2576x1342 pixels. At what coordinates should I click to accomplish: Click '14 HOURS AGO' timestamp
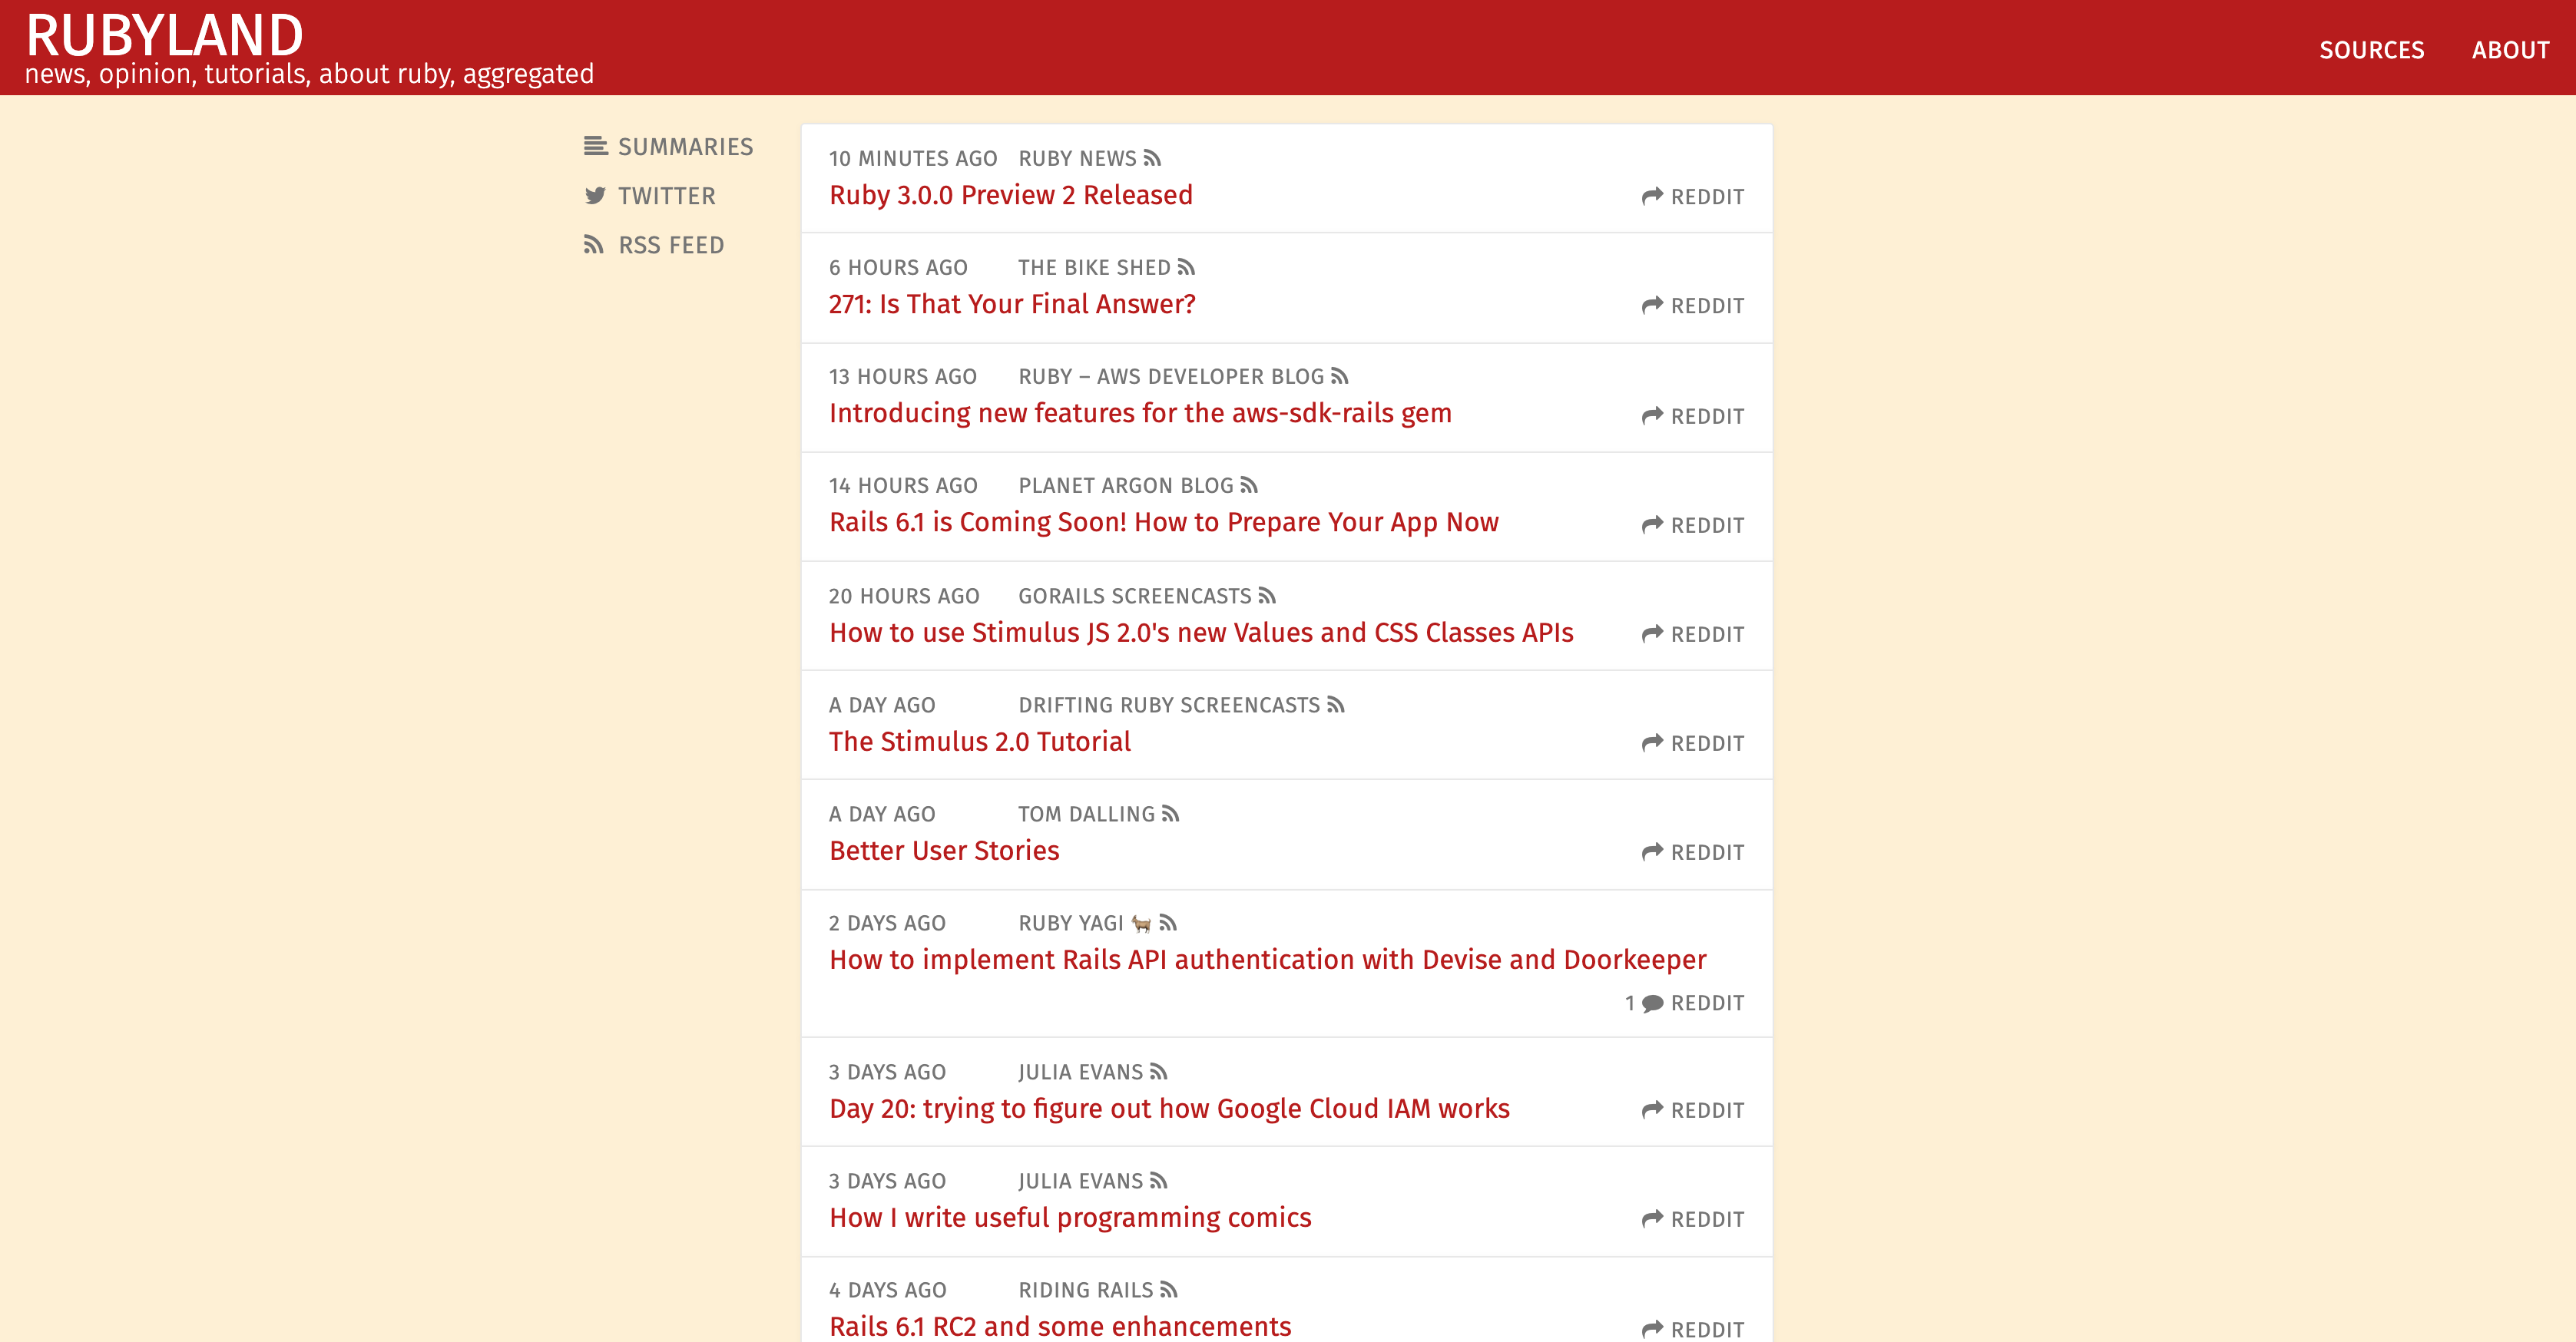coord(903,484)
